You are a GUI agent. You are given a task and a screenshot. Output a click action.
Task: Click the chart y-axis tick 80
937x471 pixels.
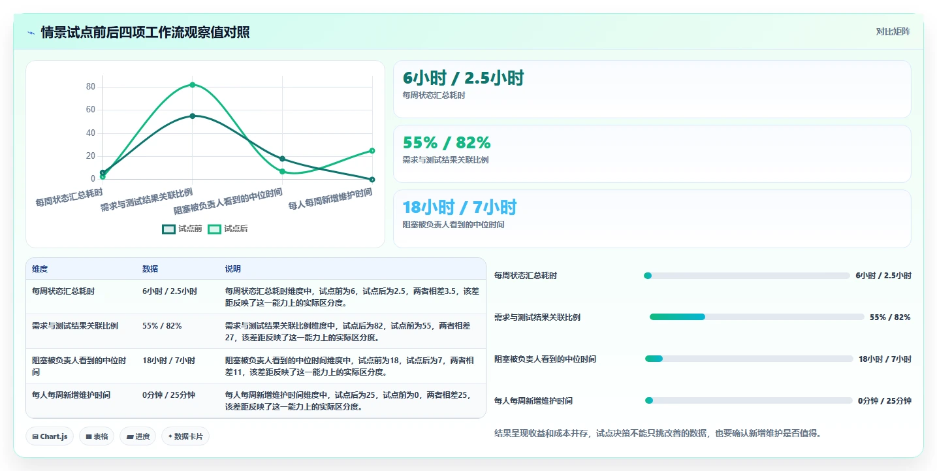point(91,87)
